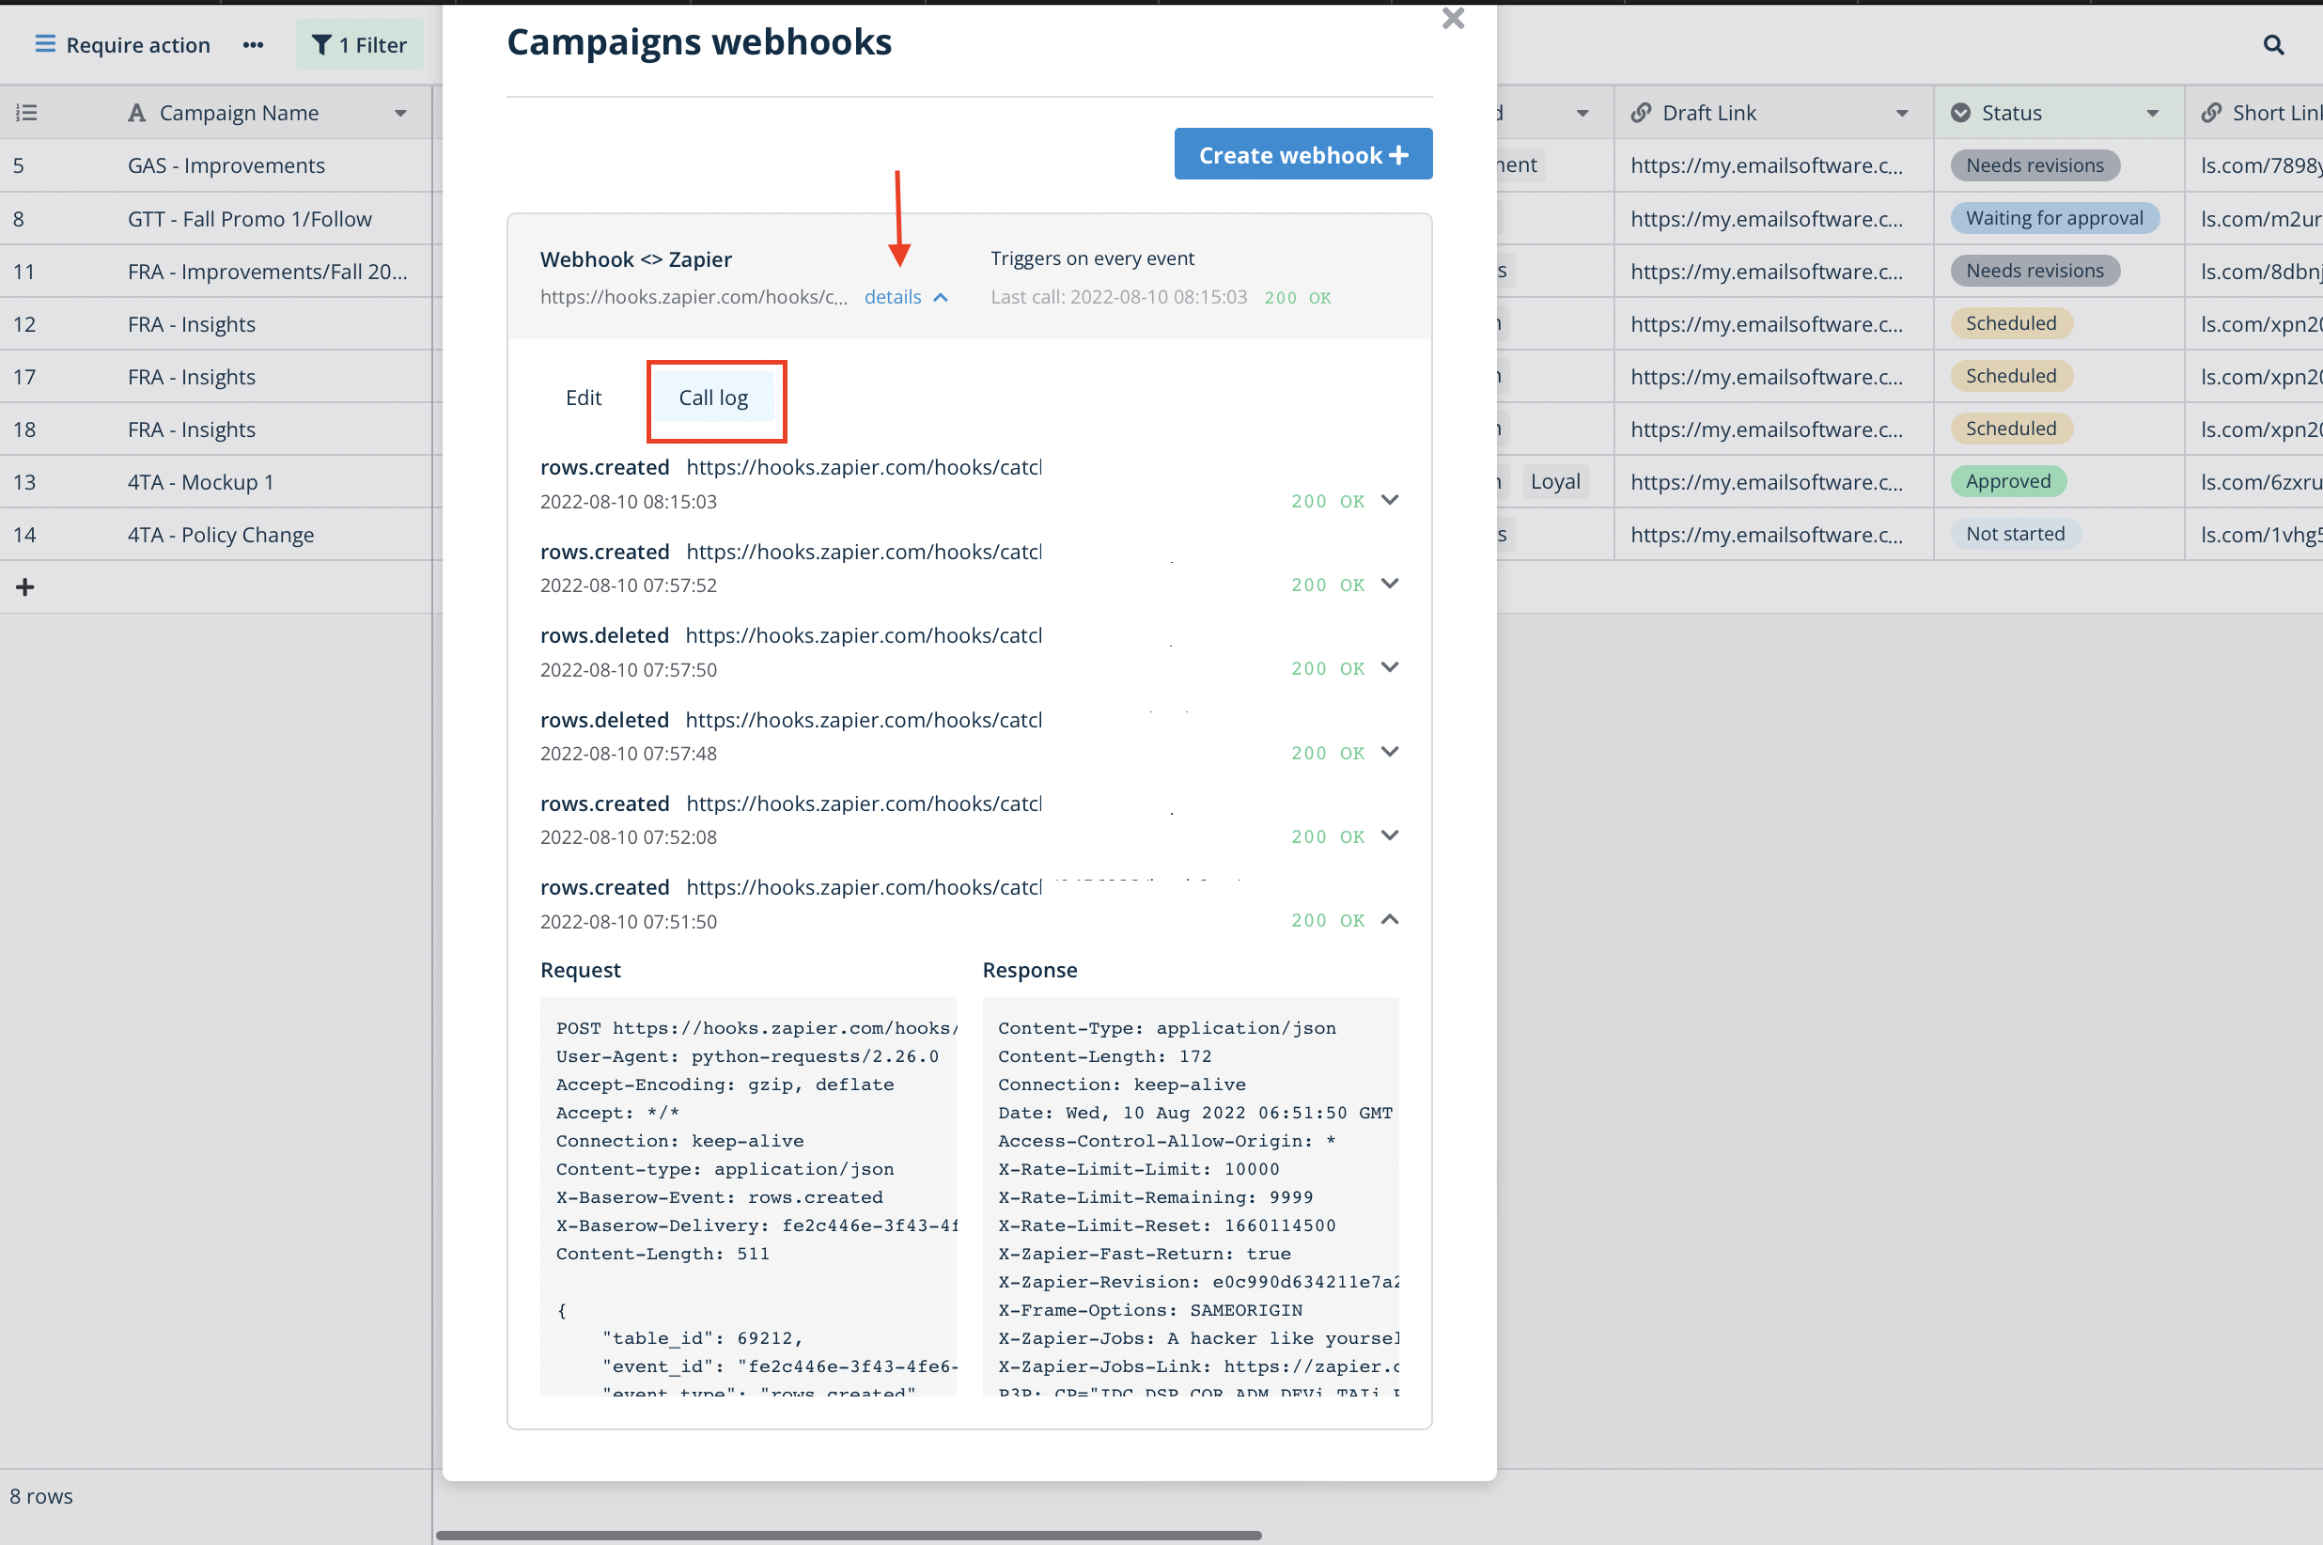This screenshot has height=1545, width=2323.
Task: Open the 1 Filter funnel button
Action: [x=360, y=45]
